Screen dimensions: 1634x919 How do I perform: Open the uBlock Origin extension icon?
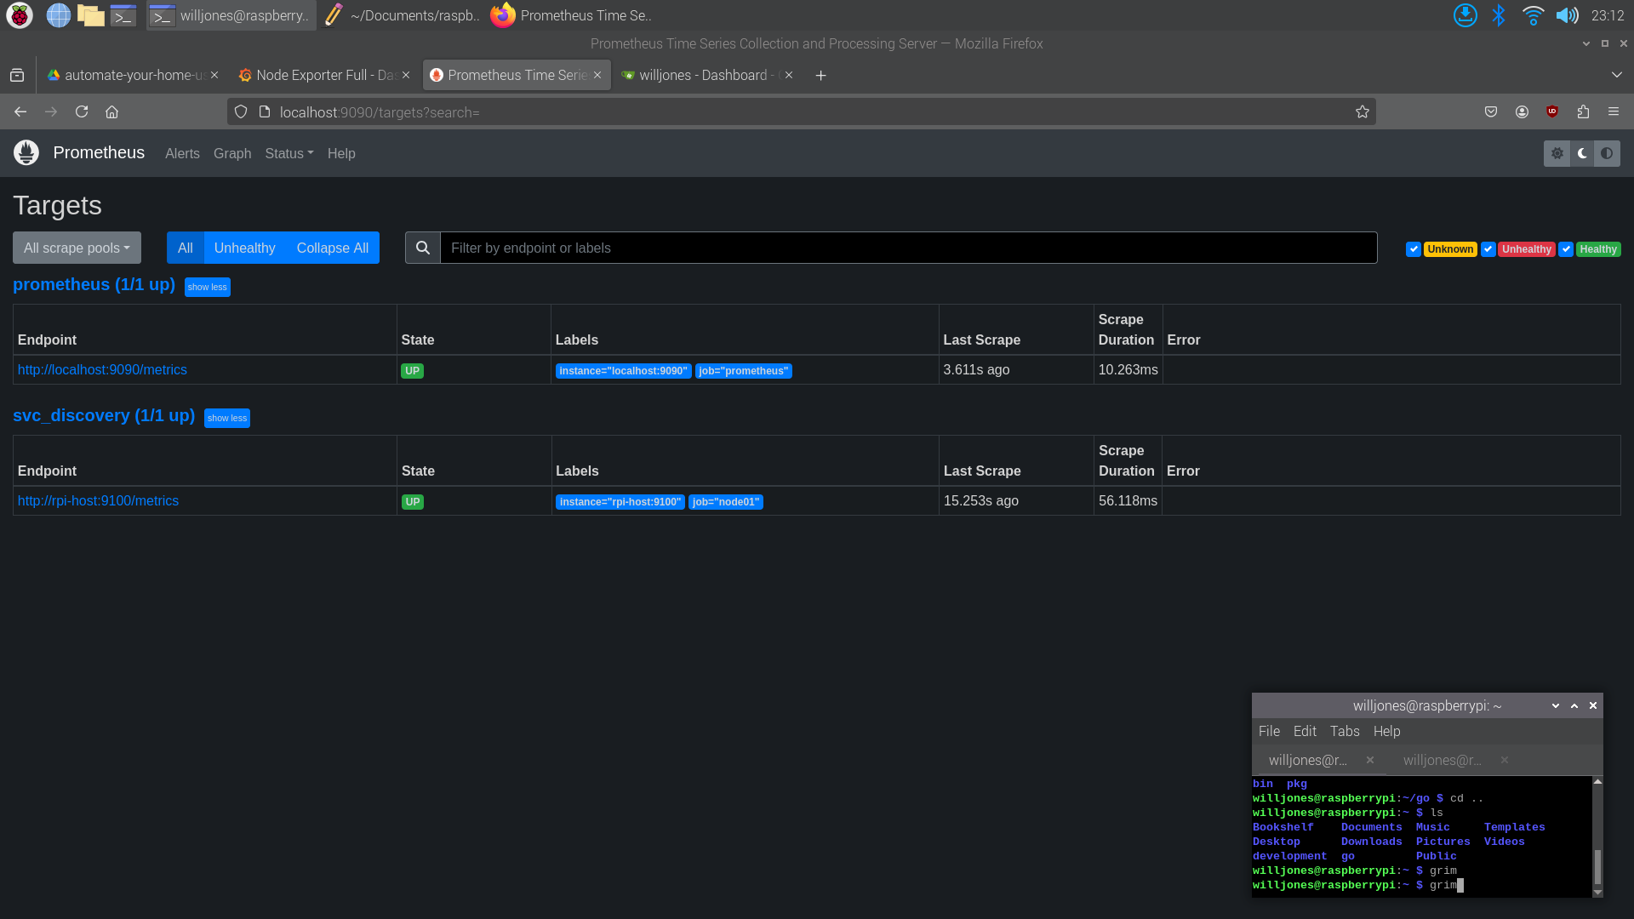[1552, 111]
